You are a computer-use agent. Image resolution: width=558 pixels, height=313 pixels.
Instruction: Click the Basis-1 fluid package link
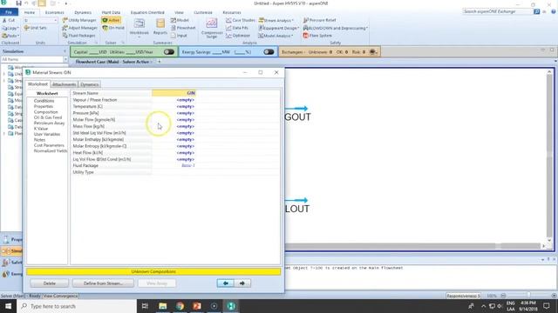click(188, 165)
